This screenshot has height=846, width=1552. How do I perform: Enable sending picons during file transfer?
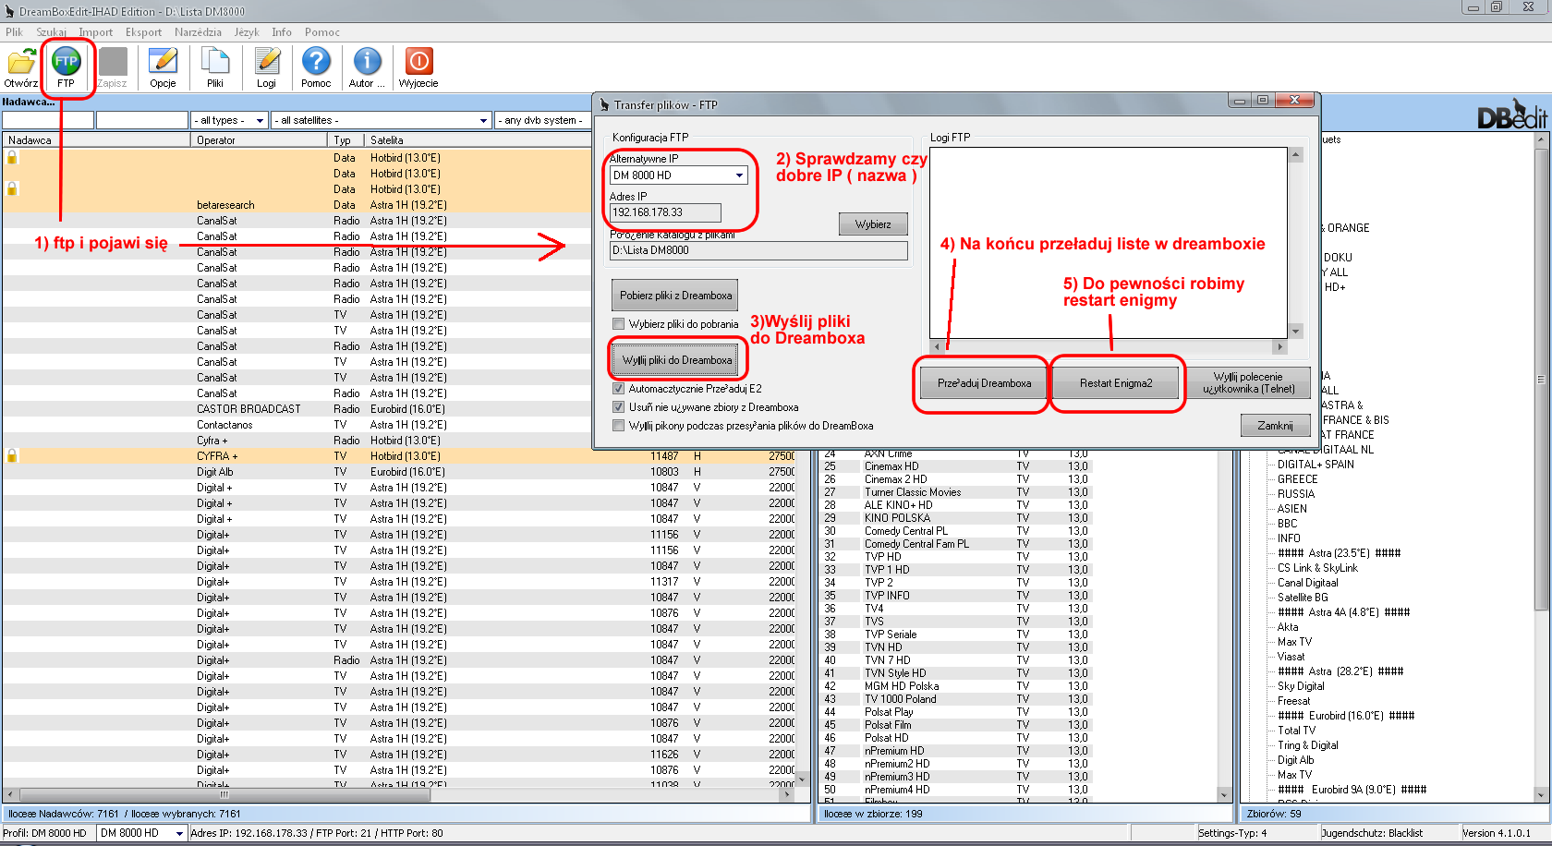tap(619, 426)
